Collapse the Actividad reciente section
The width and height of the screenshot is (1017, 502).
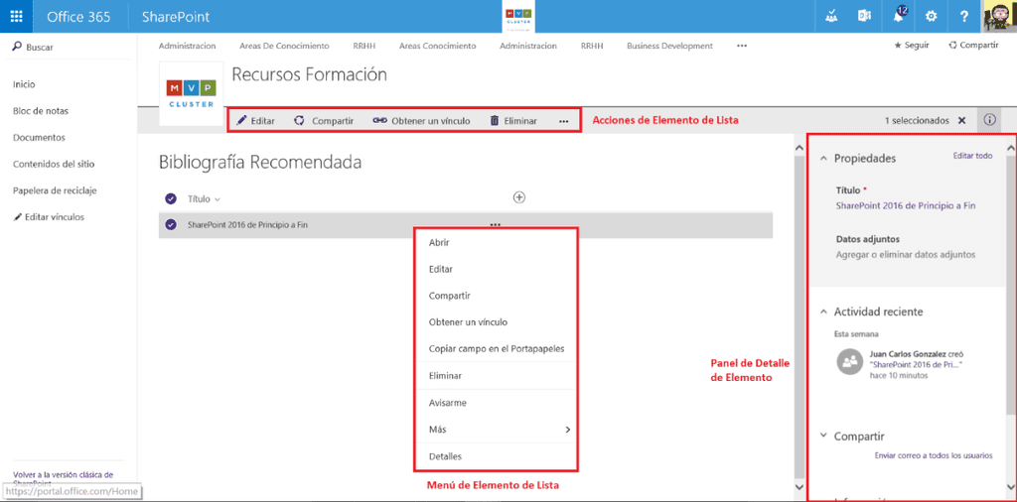[x=824, y=312]
